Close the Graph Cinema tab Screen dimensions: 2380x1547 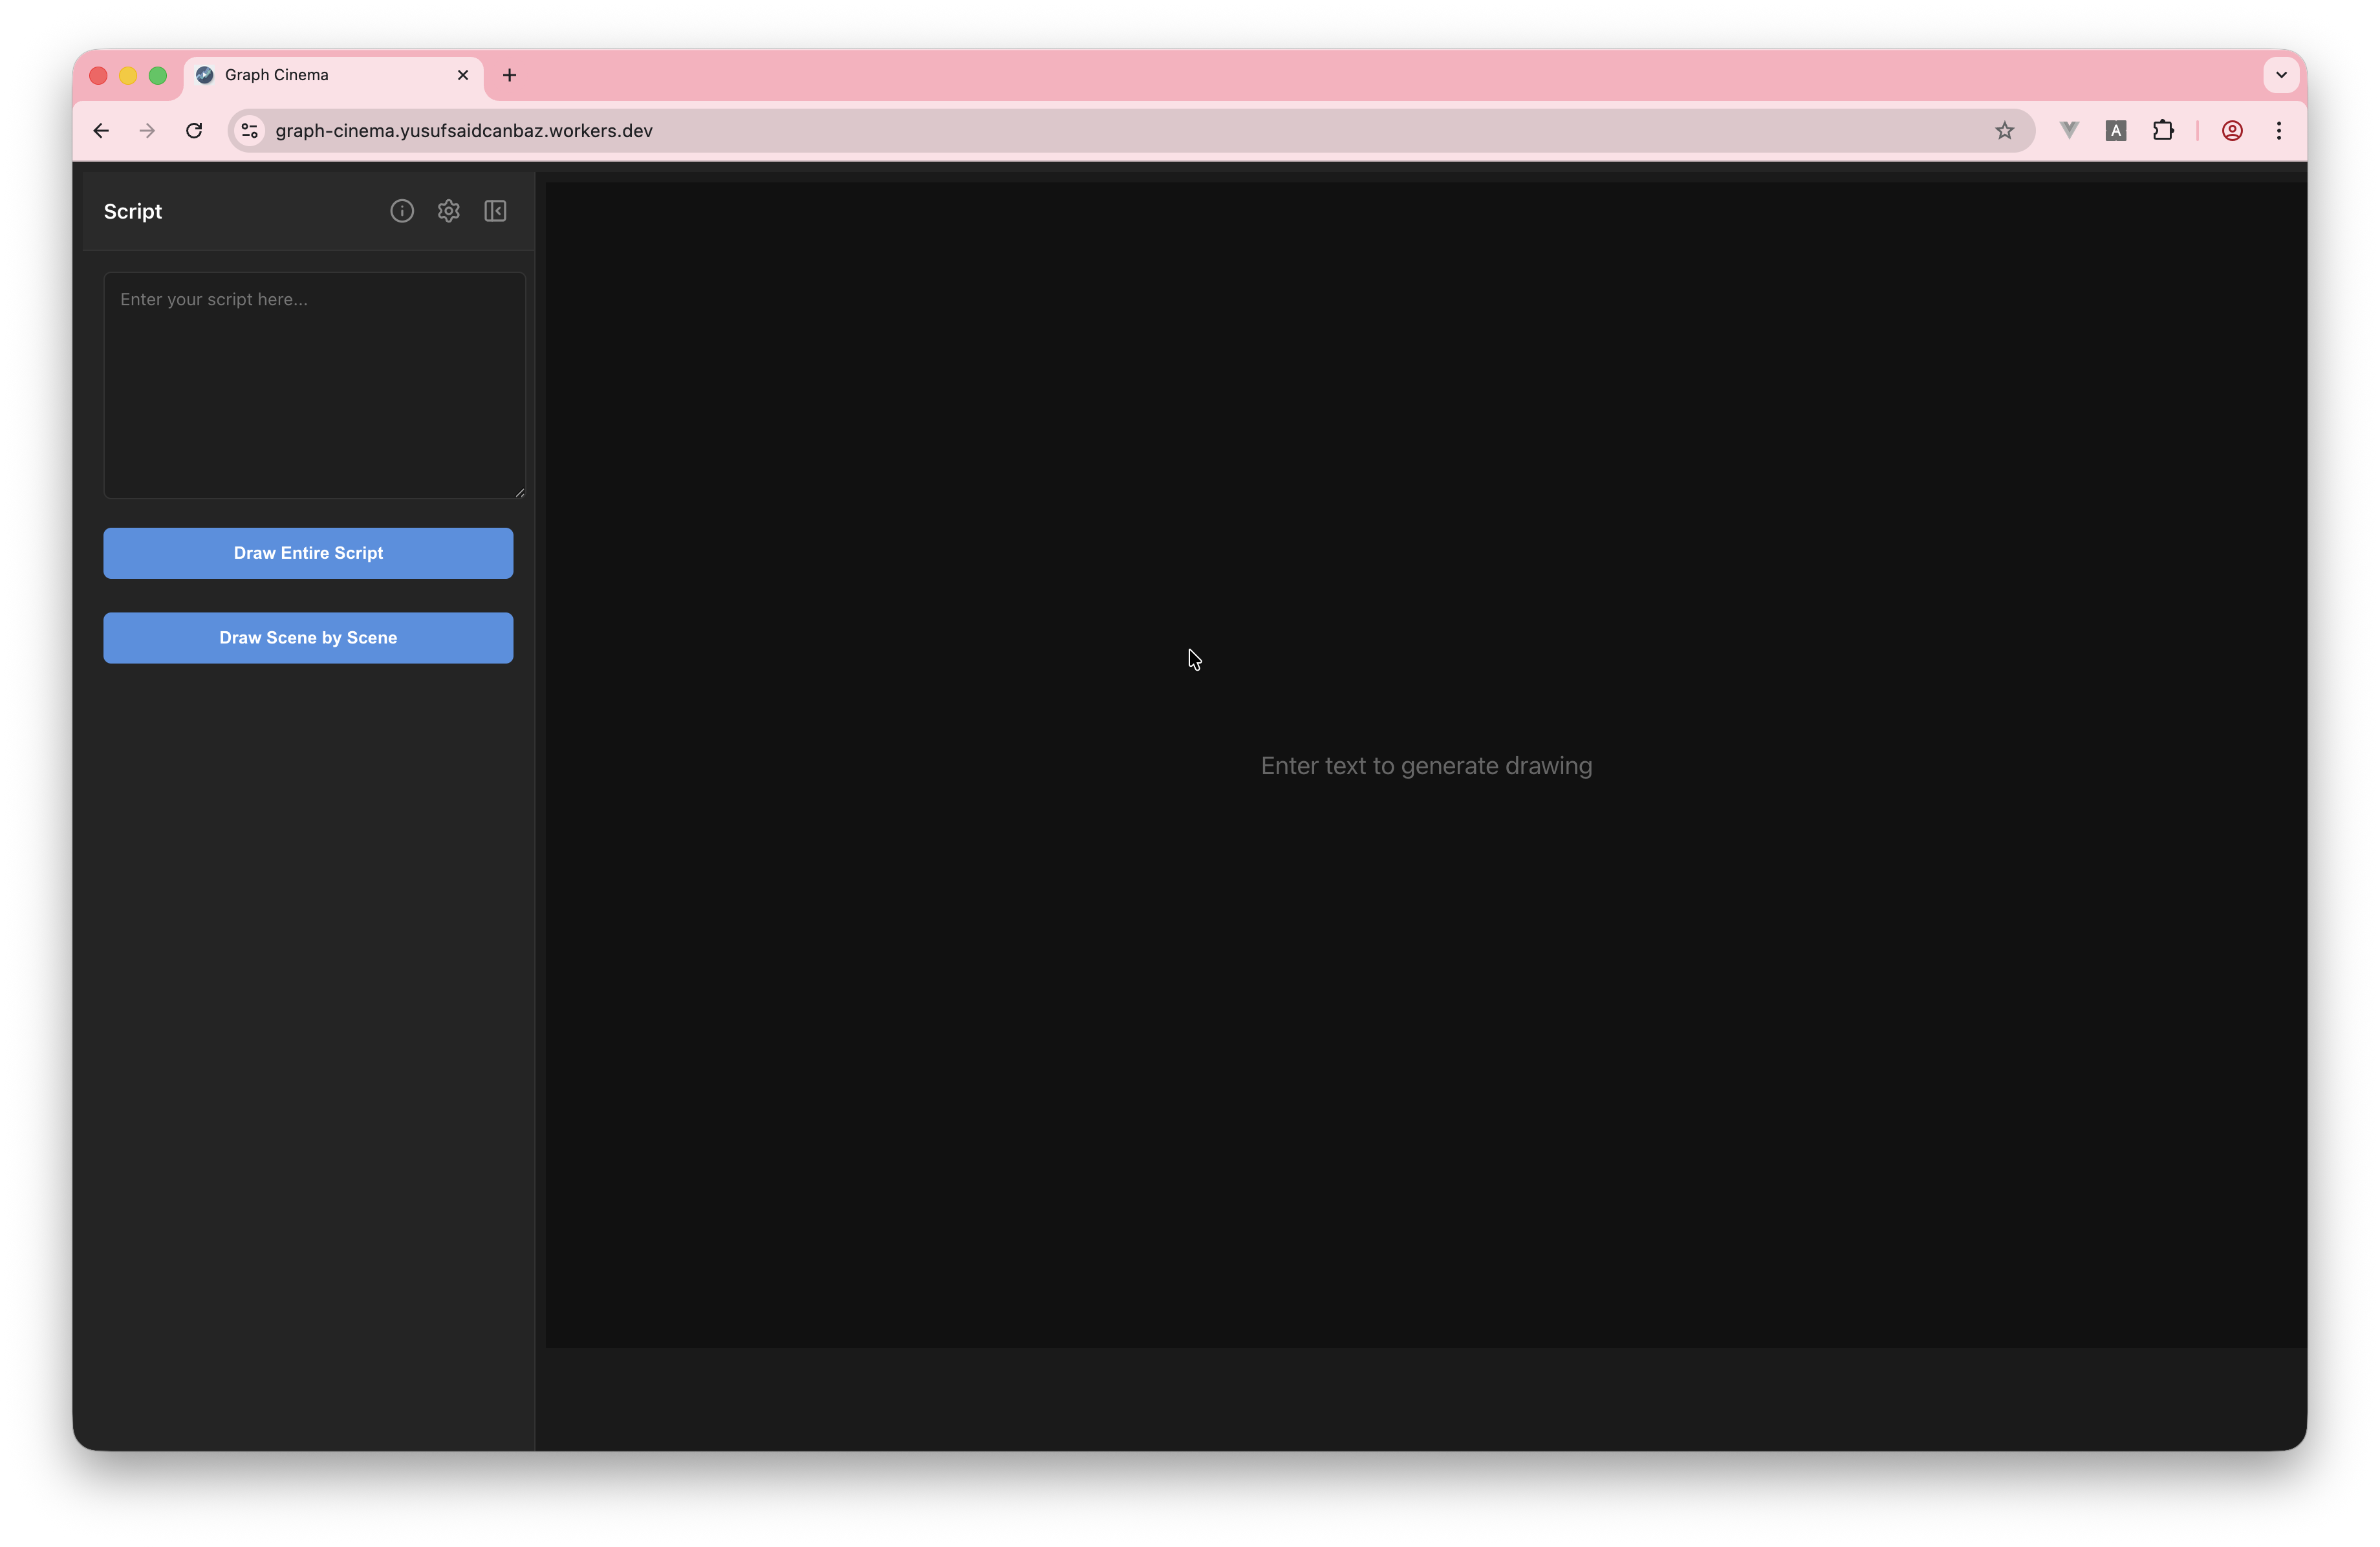pyautogui.click(x=463, y=75)
